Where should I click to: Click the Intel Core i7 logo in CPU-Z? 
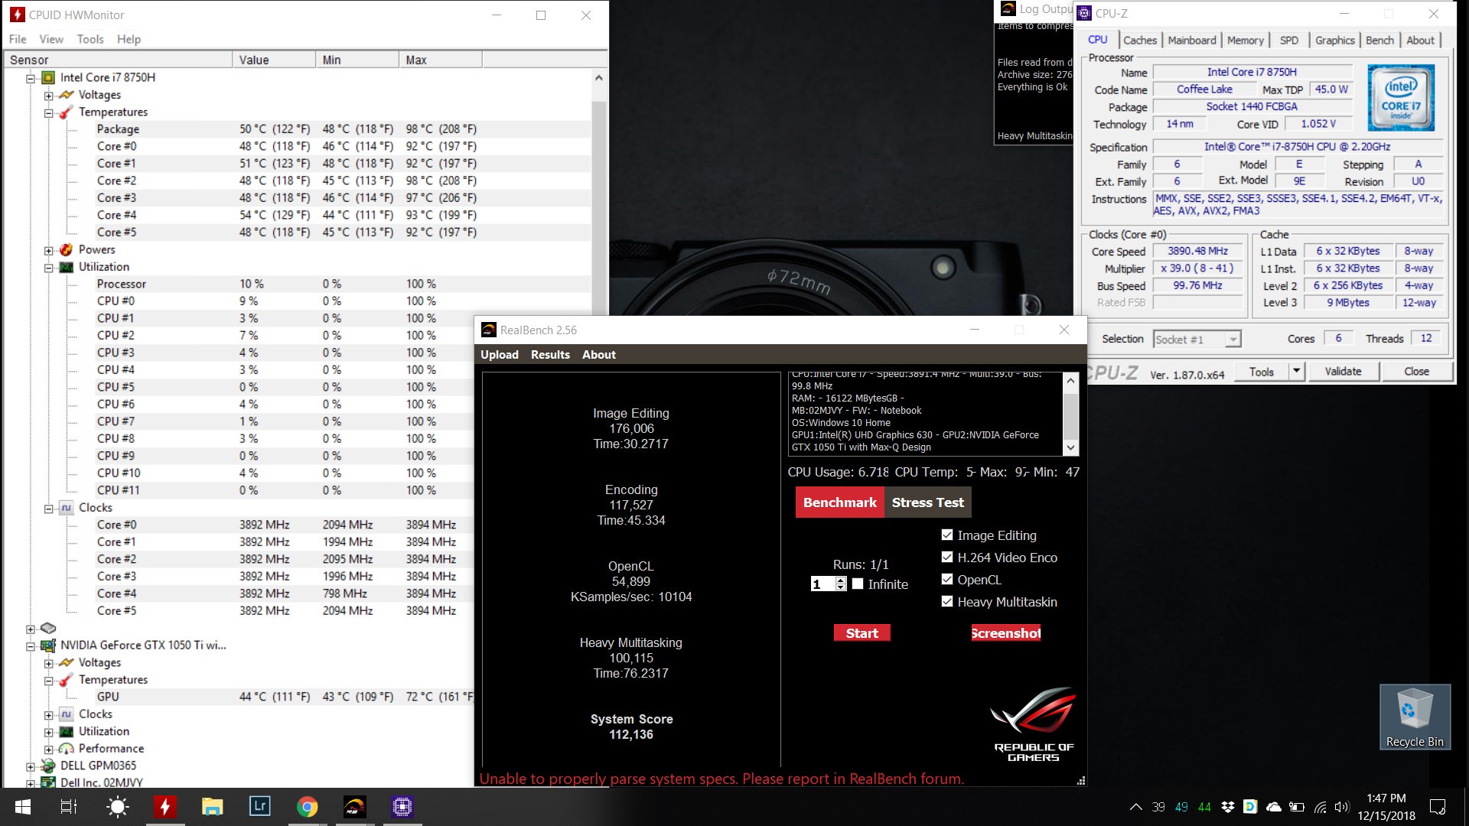point(1400,98)
